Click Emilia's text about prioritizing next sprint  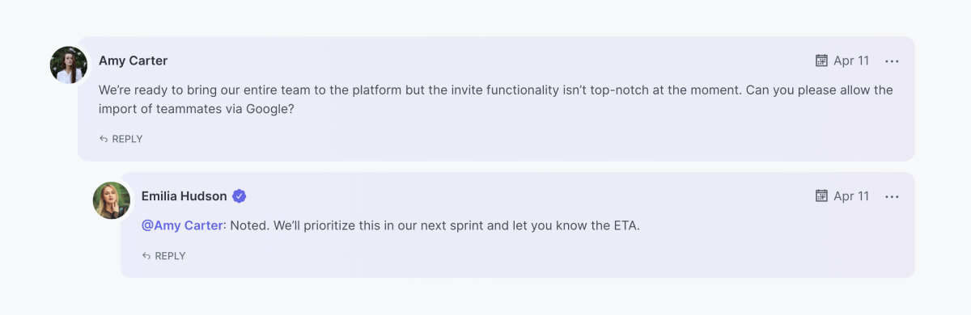(x=435, y=225)
